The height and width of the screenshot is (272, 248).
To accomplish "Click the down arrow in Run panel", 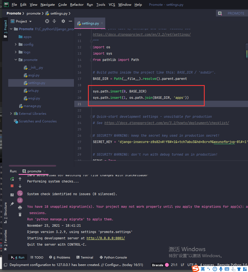I will pos(20,186).
